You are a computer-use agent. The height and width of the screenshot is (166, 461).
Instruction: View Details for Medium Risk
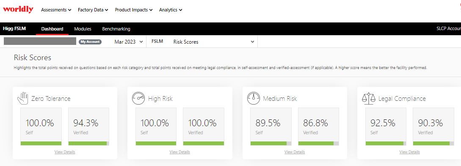pos(295,152)
